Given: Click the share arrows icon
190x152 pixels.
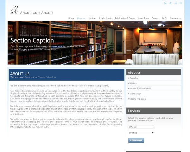Looking at the screenshot, I should pyautogui.click(x=180, y=3).
